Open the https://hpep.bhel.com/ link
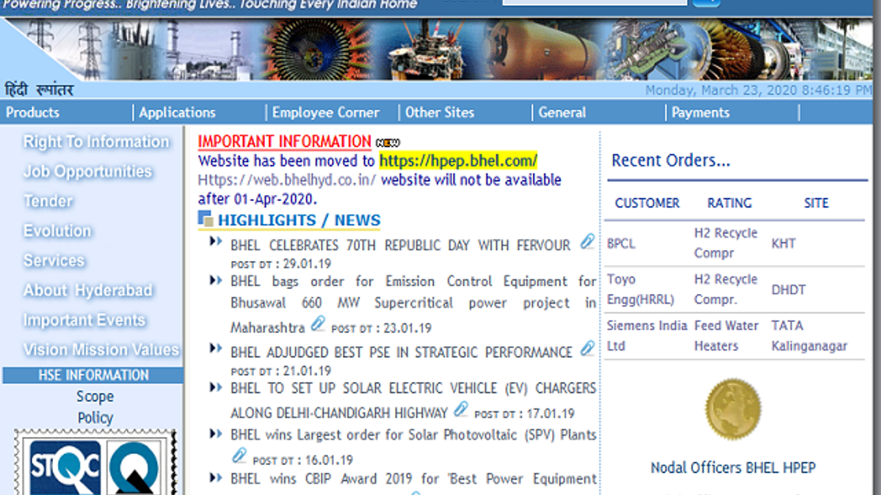This screenshot has width=881, height=495. coord(458,161)
